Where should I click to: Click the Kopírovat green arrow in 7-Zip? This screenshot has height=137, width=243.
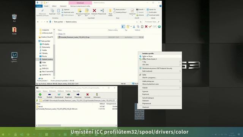click(x=68, y=94)
